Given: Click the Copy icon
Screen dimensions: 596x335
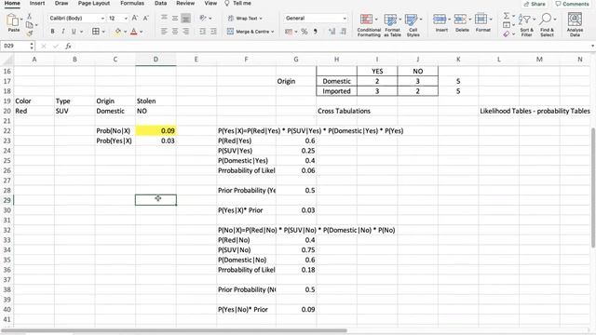Looking at the screenshot, I should click(x=29, y=25).
